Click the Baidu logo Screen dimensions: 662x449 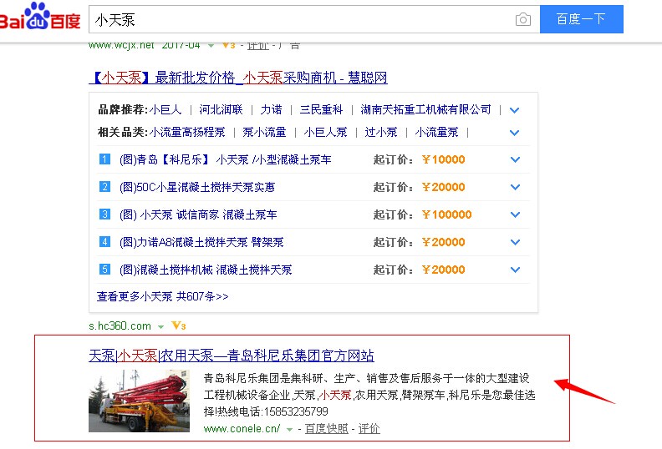(40, 18)
